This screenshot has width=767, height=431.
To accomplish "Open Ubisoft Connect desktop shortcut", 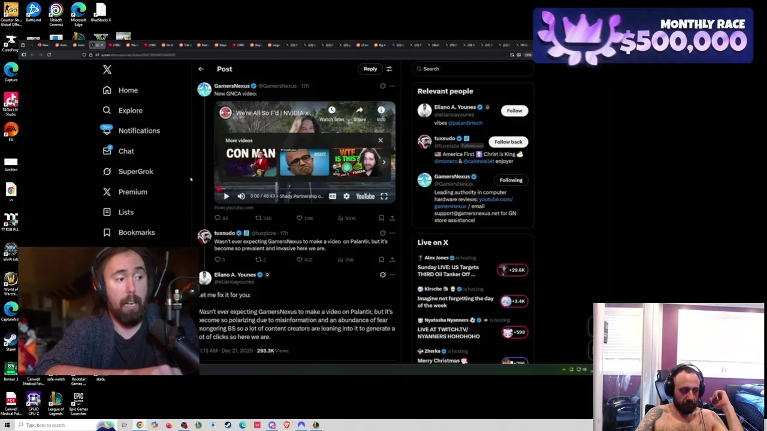I will [x=56, y=14].
